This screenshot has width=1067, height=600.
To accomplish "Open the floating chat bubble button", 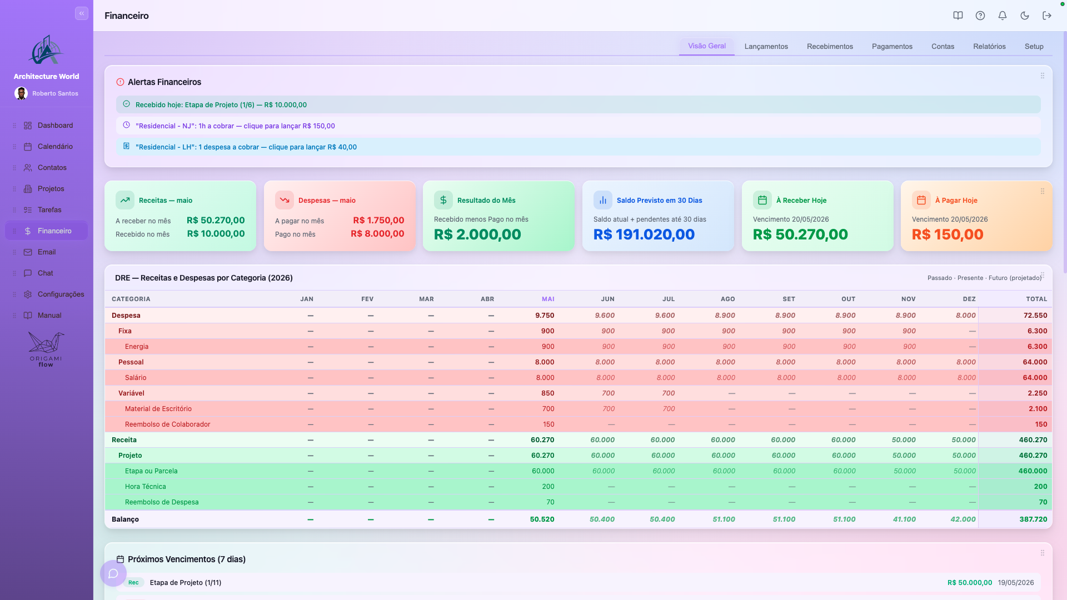I will tap(113, 573).
